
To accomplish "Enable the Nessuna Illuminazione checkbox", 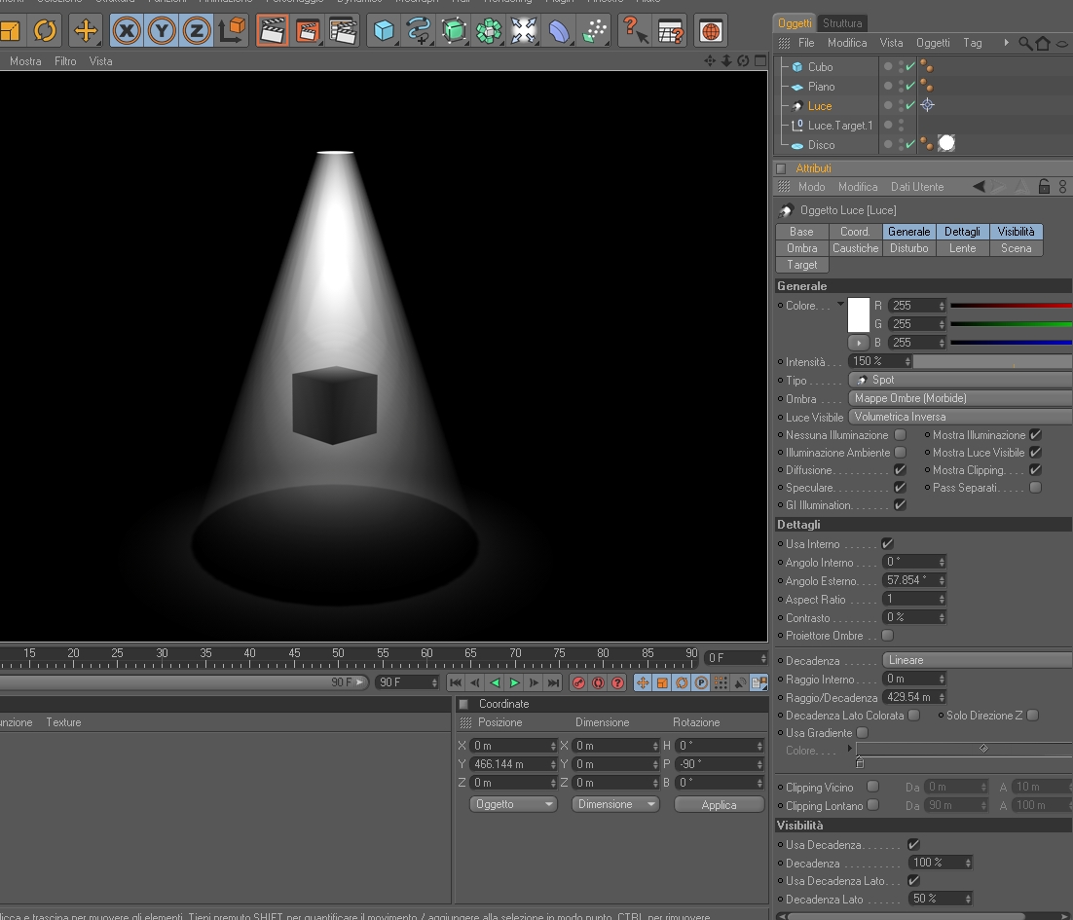I will 900,435.
